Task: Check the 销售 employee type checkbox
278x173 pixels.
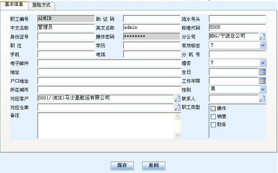Action: coord(213,116)
